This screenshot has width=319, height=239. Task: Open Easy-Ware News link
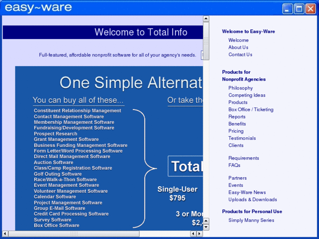[x=247, y=193]
